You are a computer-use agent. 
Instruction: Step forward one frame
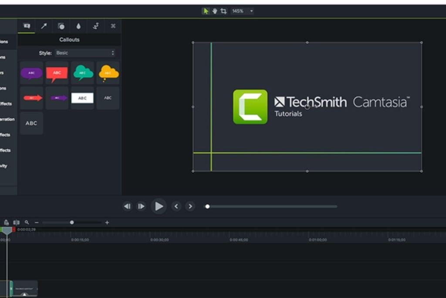(141, 206)
